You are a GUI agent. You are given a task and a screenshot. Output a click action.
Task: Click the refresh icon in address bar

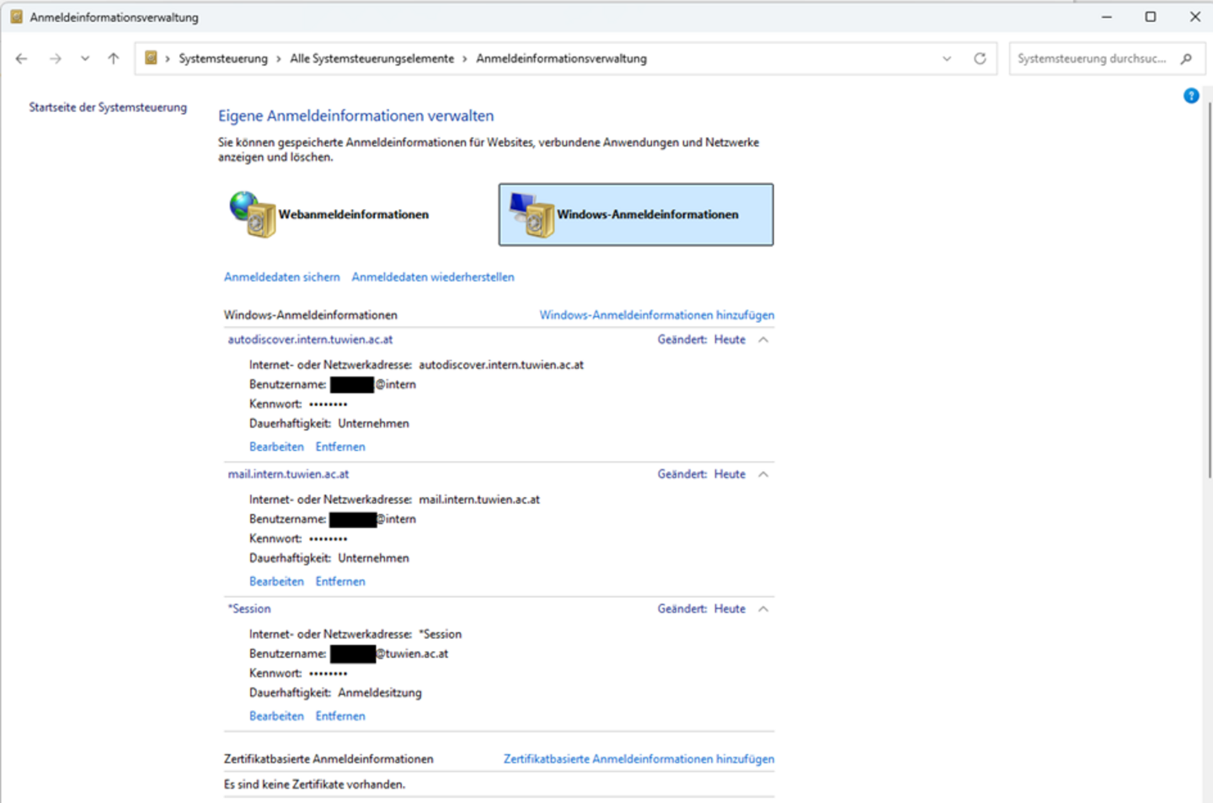point(980,58)
